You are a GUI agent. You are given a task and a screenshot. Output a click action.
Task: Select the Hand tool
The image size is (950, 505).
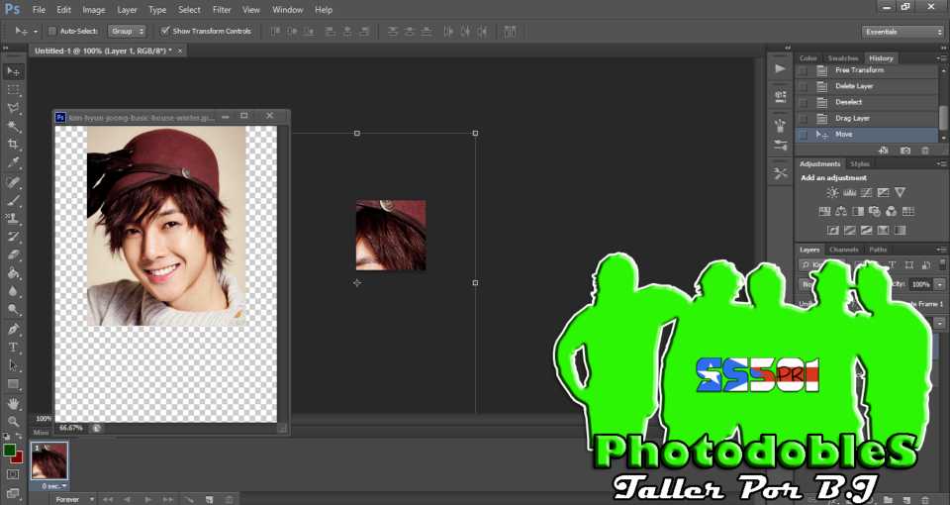click(x=13, y=403)
